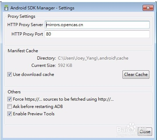The height and width of the screenshot is (140, 157).
Task: Enable Ask before restarting ADB
Action: (9, 106)
